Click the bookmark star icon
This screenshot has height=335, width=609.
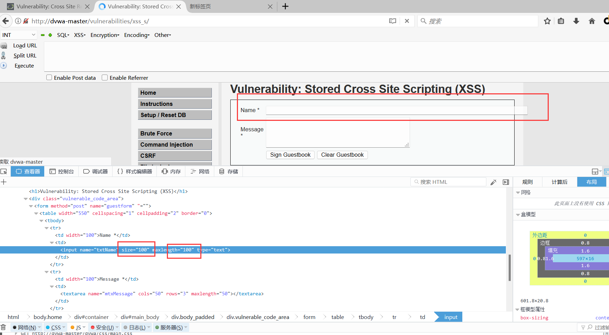pyautogui.click(x=547, y=21)
